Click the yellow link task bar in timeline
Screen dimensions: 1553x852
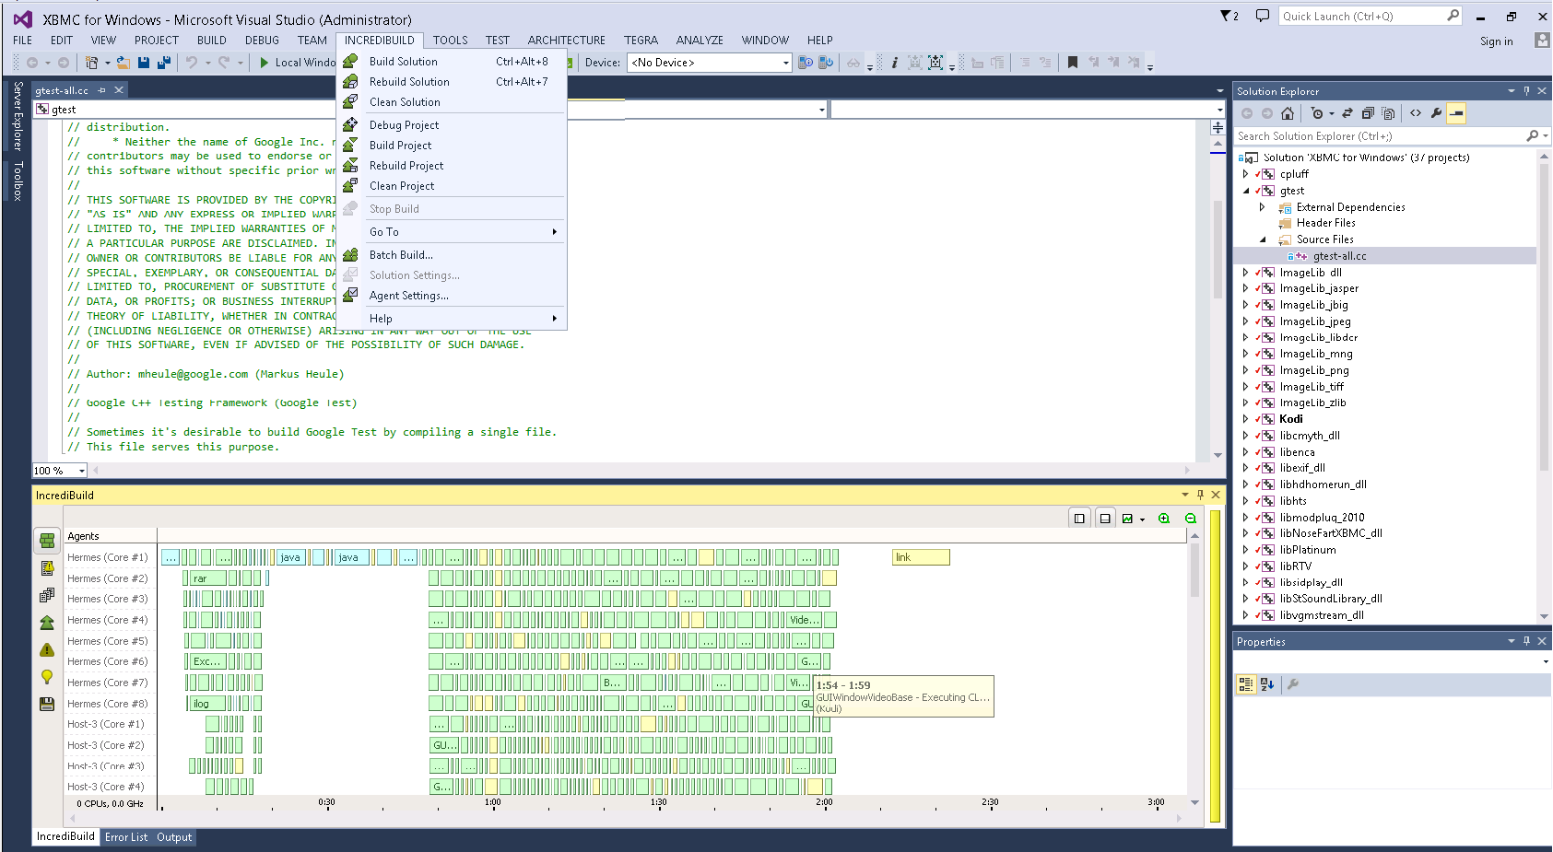click(921, 557)
